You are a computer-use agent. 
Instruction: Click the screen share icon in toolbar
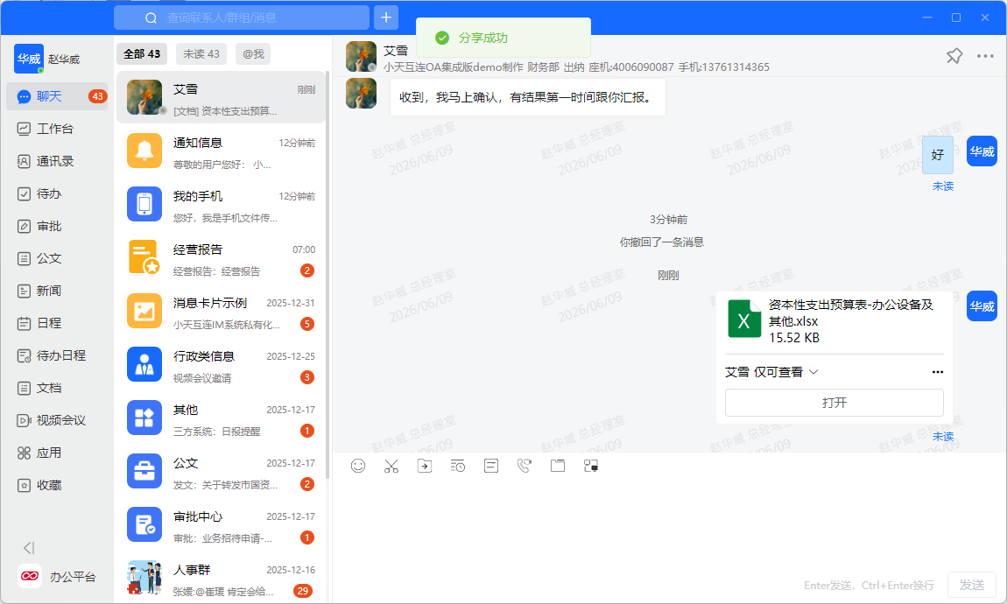[591, 466]
